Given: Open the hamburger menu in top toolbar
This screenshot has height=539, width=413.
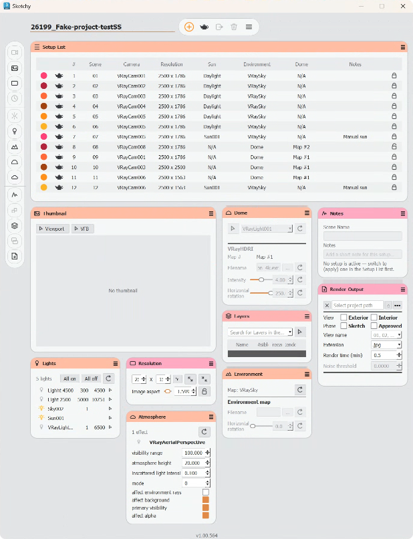Looking at the screenshot, I should tap(249, 27).
